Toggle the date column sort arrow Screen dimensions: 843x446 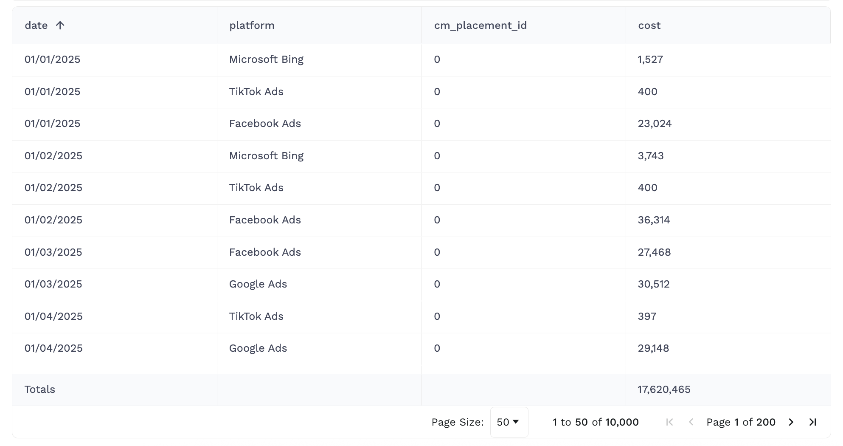click(x=60, y=25)
